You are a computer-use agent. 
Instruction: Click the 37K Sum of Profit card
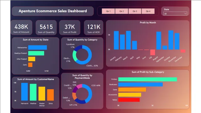(70, 27)
